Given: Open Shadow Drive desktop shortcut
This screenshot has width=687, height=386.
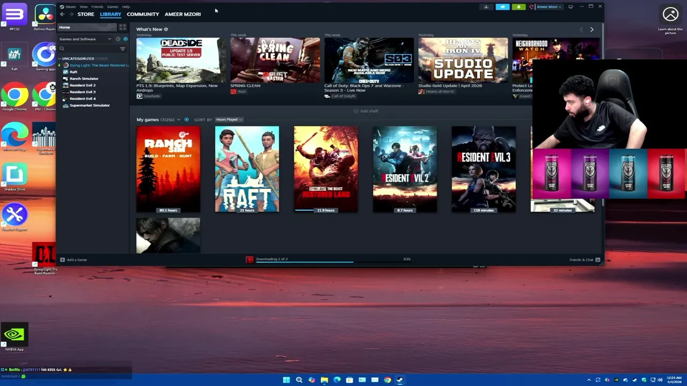Looking at the screenshot, I should [x=14, y=177].
